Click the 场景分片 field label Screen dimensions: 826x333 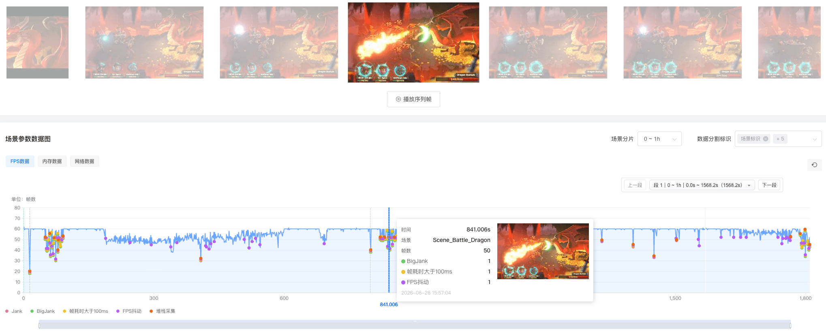click(622, 139)
